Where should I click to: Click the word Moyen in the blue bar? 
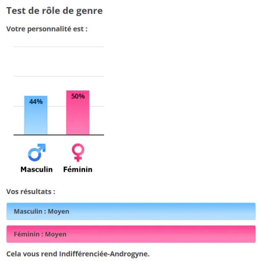(59, 212)
